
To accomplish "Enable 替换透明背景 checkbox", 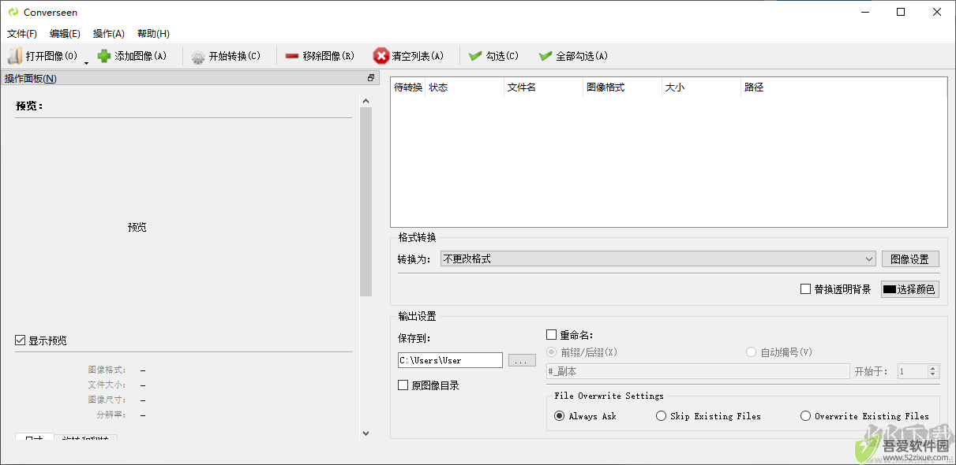I will pos(805,289).
